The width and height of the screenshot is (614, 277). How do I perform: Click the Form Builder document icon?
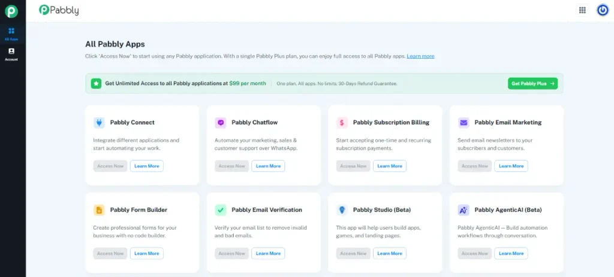[99, 210]
